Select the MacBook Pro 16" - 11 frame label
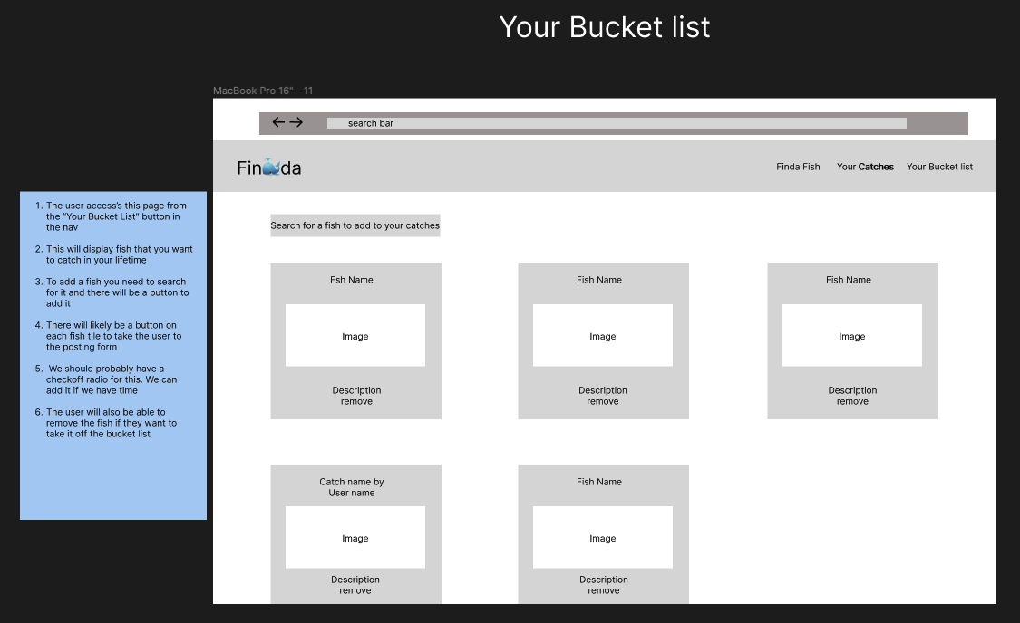This screenshot has width=1020, height=623. [263, 91]
